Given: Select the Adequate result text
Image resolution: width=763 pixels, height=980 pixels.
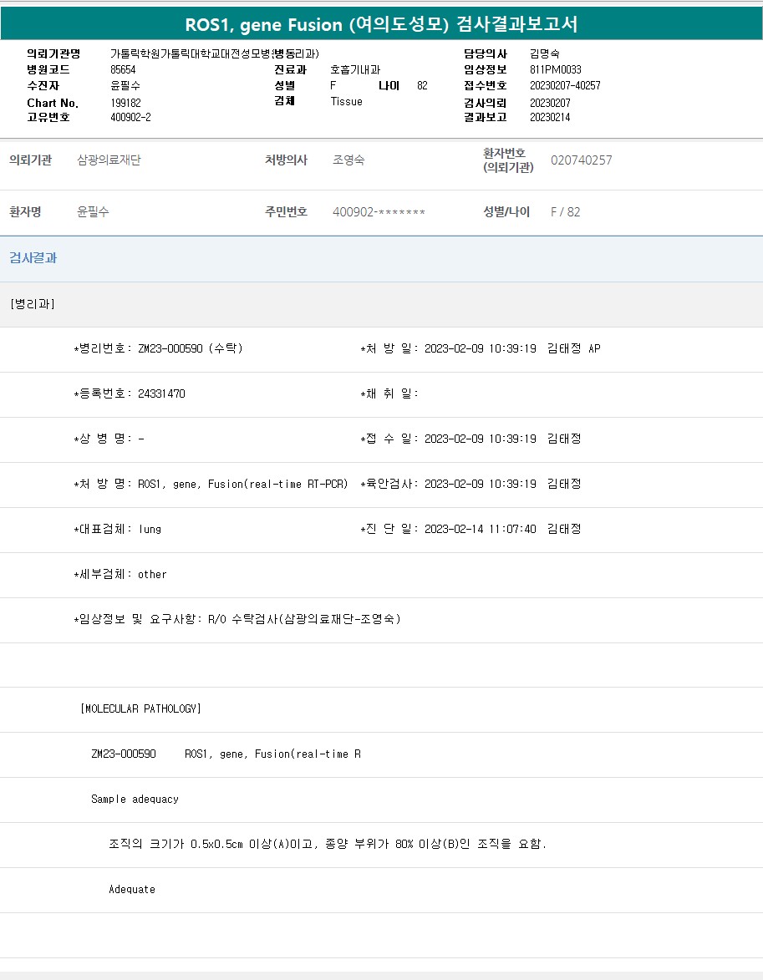Looking at the screenshot, I should [132, 889].
